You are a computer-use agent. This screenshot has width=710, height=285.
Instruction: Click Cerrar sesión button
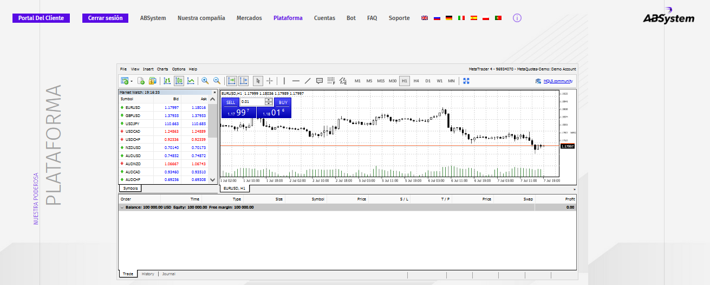coord(106,18)
